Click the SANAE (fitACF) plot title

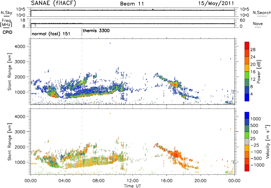[54, 3]
